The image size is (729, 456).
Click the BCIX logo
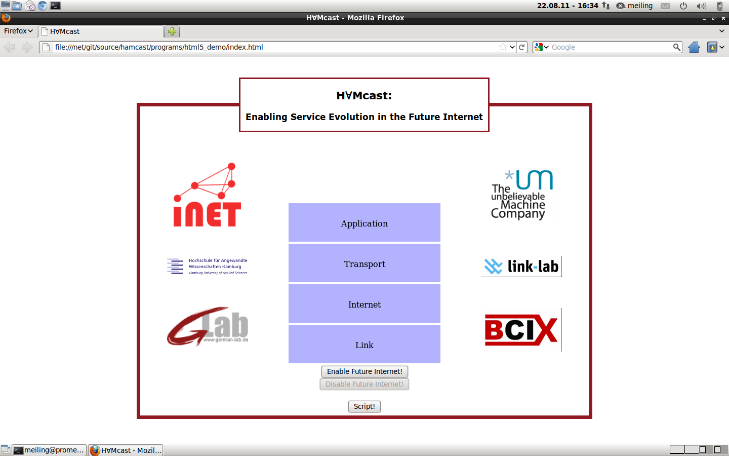521,330
